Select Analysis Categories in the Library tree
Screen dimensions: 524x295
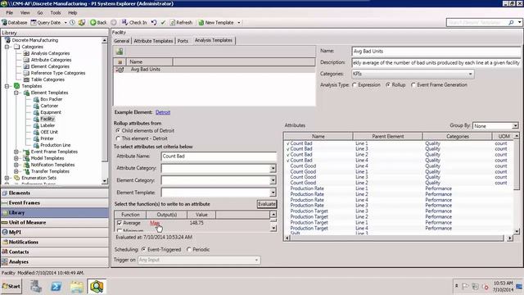pos(50,53)
